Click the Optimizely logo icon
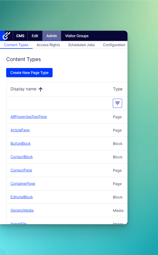Screen dimensions: 158x255 [6, 36]
